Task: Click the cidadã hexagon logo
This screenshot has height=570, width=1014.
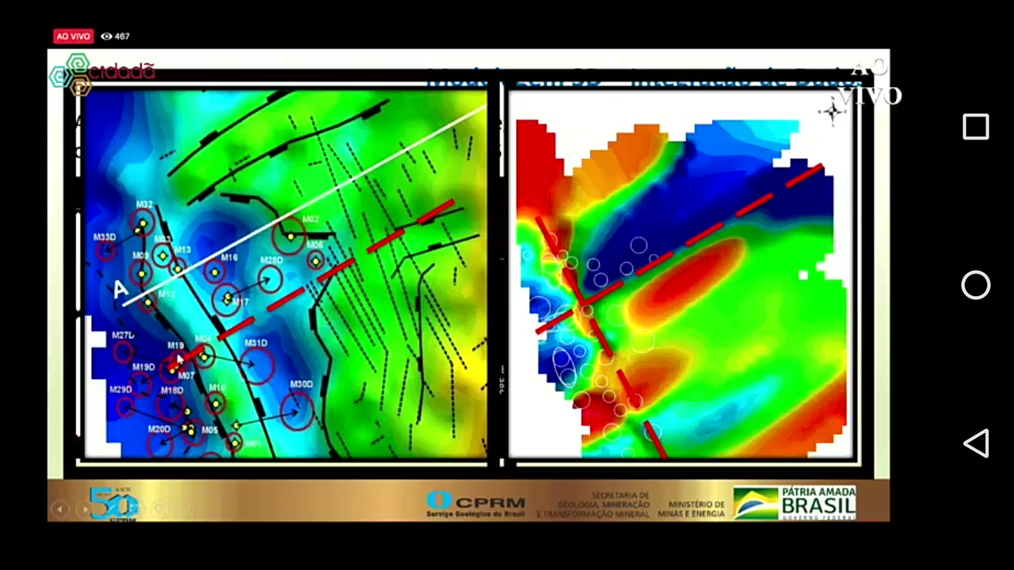Action: [101, 74]
